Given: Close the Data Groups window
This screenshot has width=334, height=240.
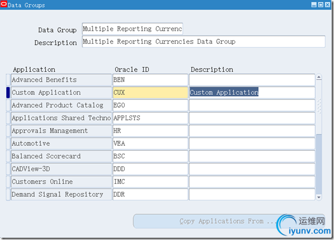Looking at the screenshot, I should coord(327,4).
